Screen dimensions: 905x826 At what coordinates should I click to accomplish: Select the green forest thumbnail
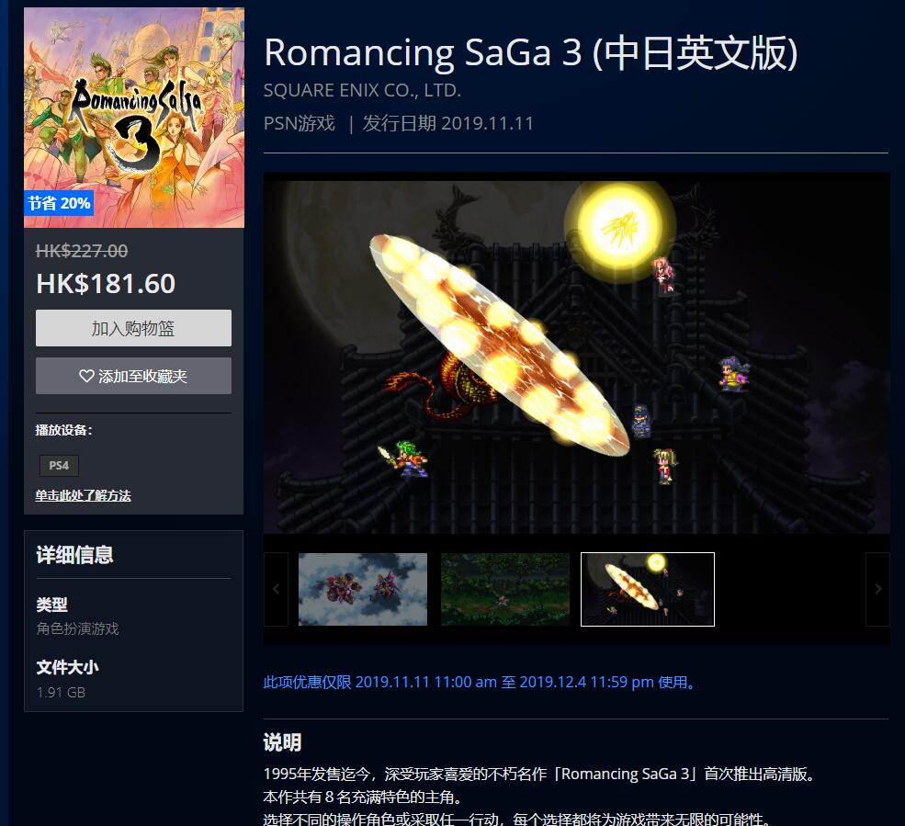505,589
